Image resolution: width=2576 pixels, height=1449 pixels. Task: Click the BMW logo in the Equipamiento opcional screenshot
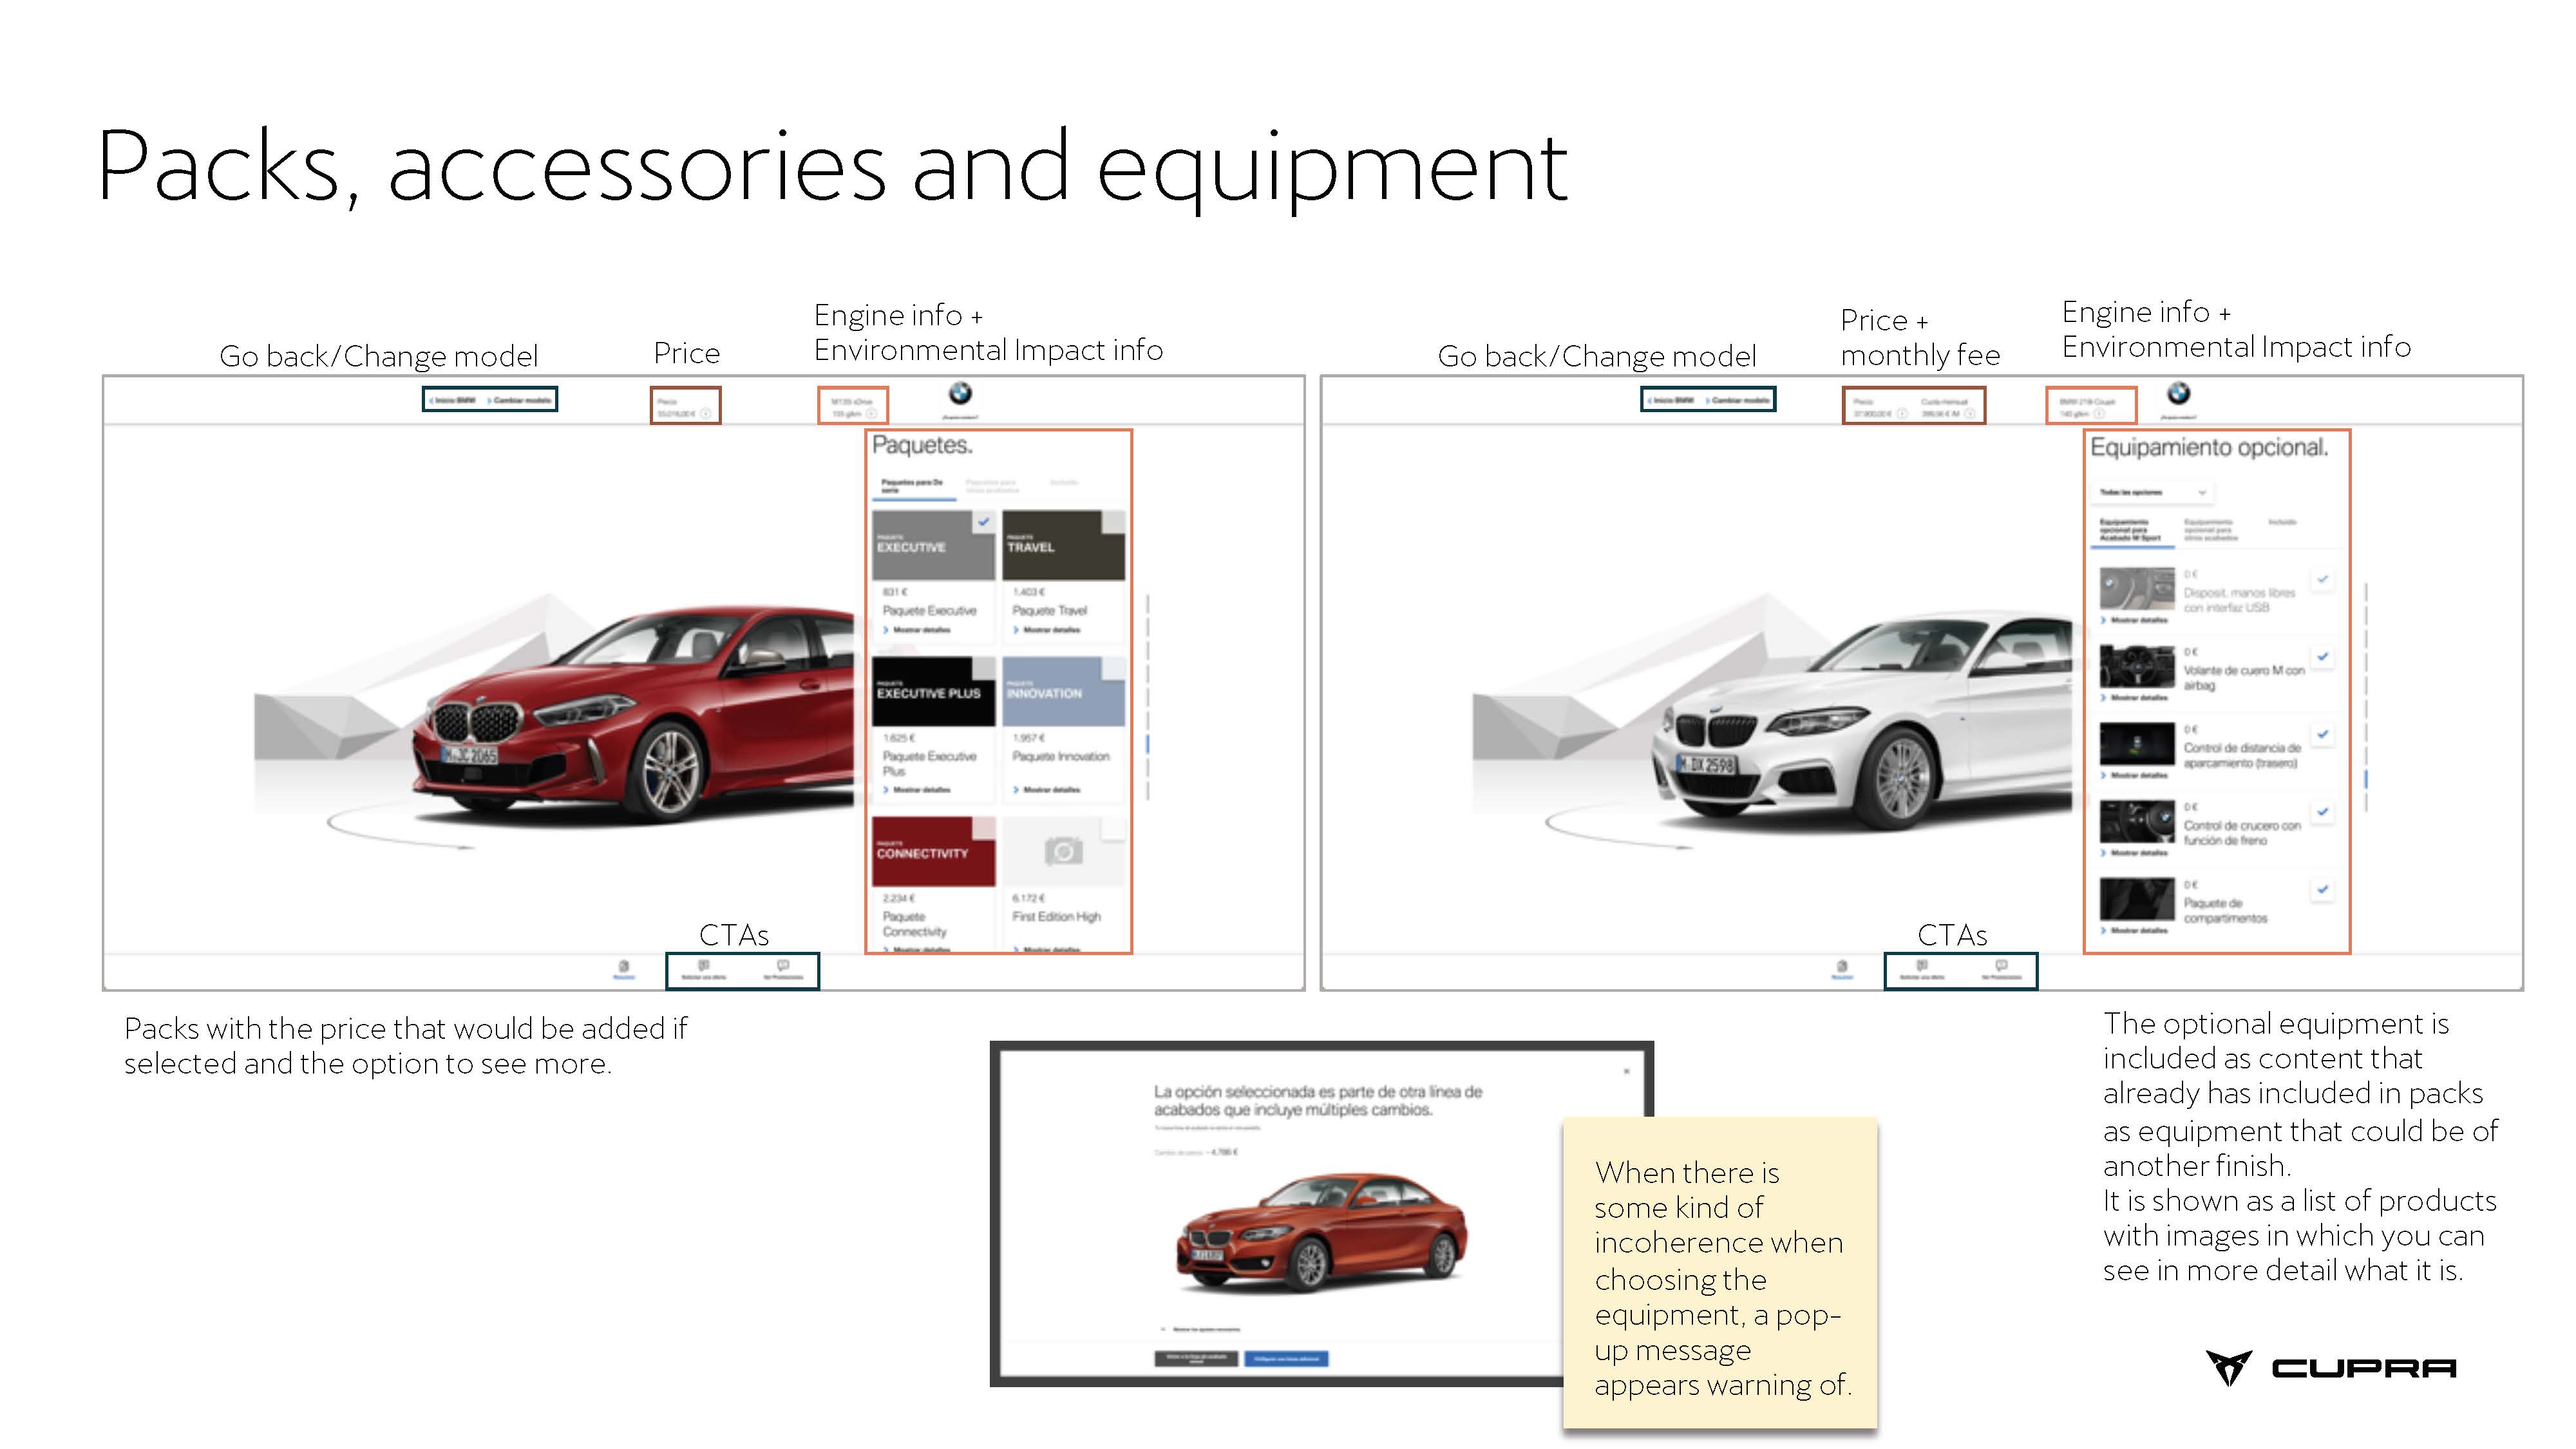tap(2178, 393)
